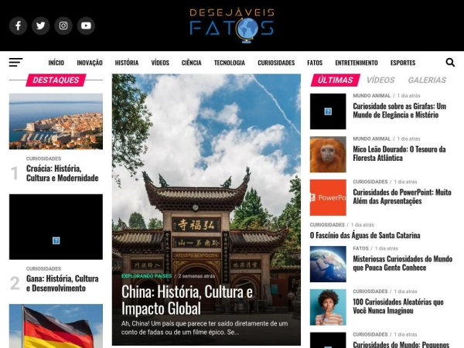Open Mico Leão Dourado article
Screen dimensions: 464x348
coord(399,153)
